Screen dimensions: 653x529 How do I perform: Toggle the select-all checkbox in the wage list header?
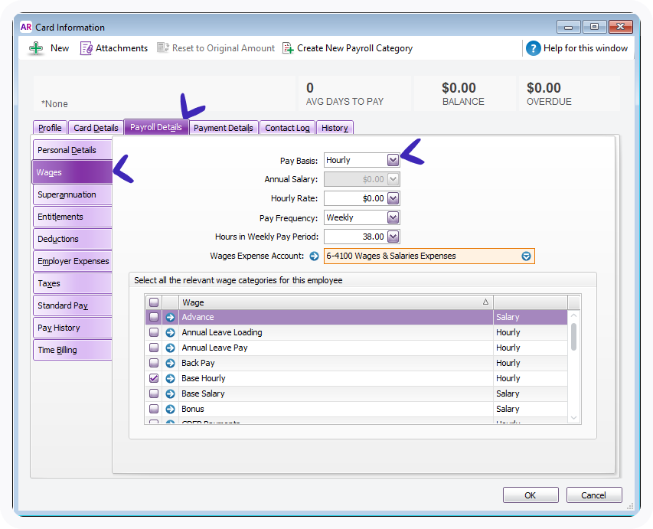click(x=152, y=302)
